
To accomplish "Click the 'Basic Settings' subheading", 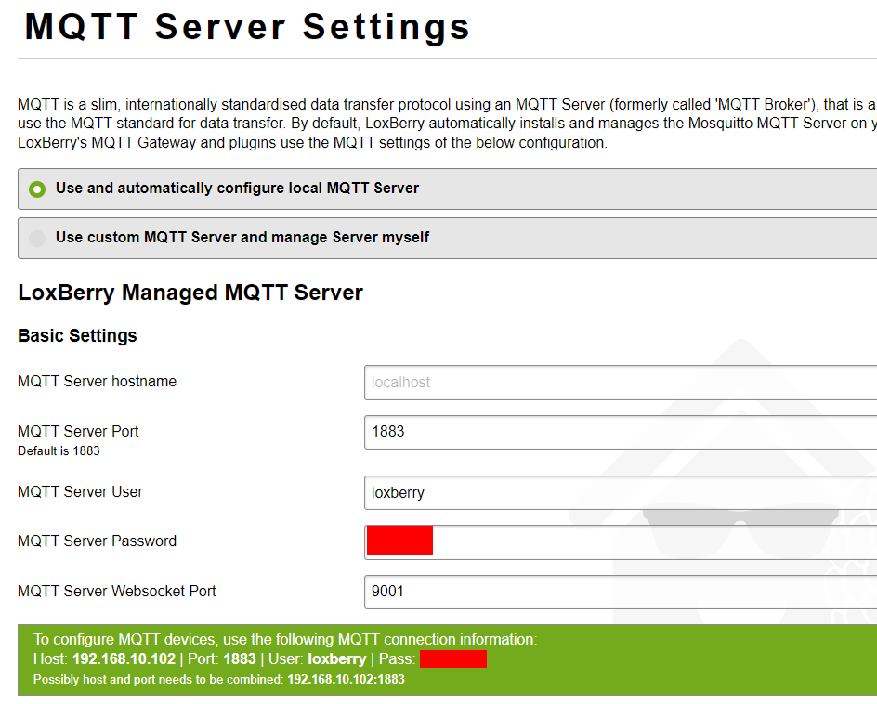I will tap(77, 335).
